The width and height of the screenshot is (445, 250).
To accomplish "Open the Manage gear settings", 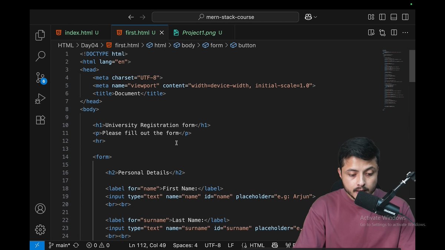I will click(40, 229).
